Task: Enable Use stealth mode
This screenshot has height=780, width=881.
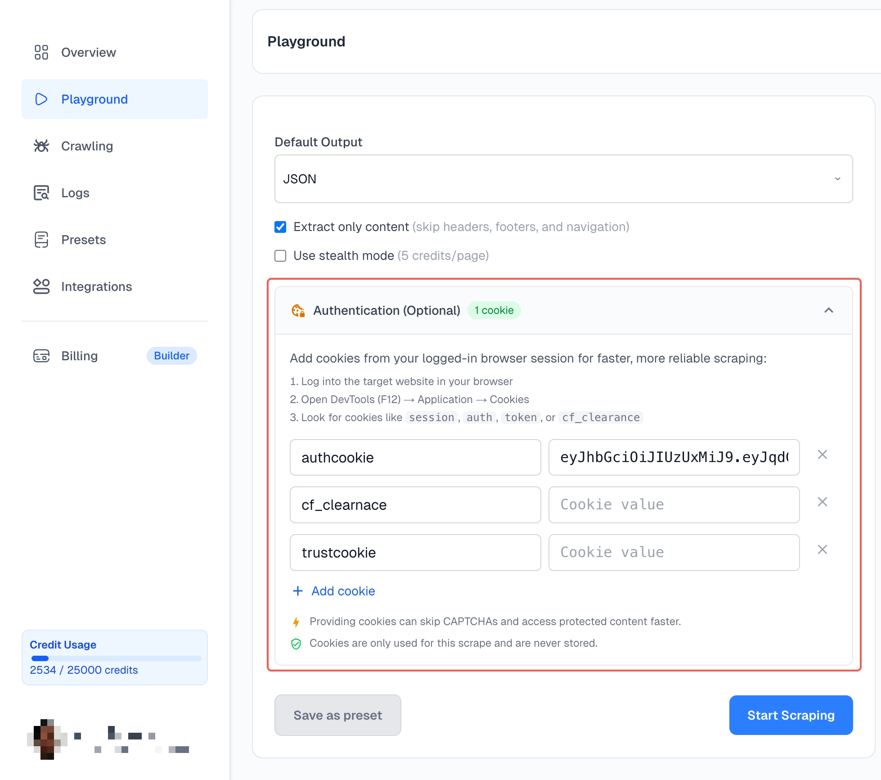Action: pos(280,255)
